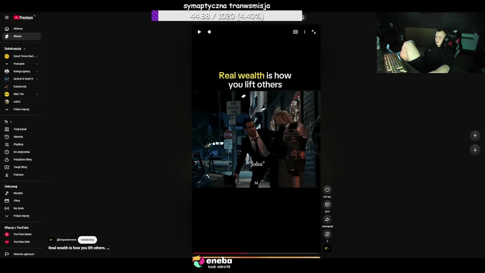Share the Short via Udostępnij
485x273 pixels.
pyautogui.click(x=327, y=220)
